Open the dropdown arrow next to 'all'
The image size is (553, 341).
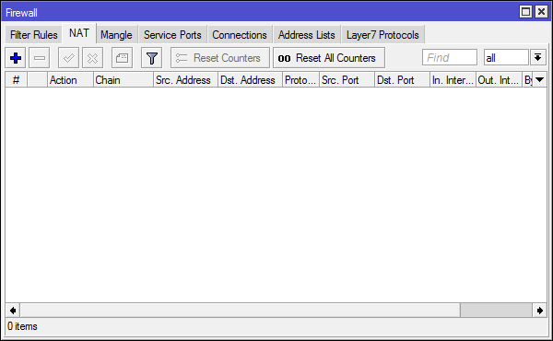tap(538, 57)
